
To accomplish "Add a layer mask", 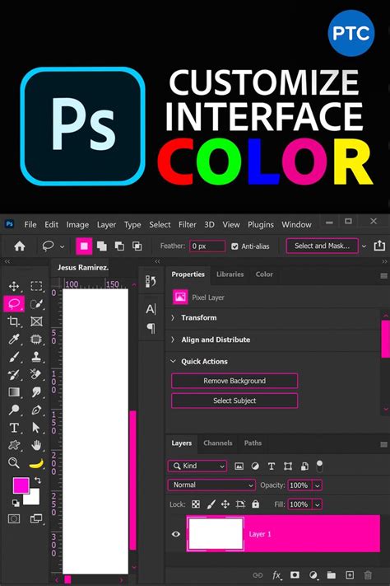I will click(295, 574).
